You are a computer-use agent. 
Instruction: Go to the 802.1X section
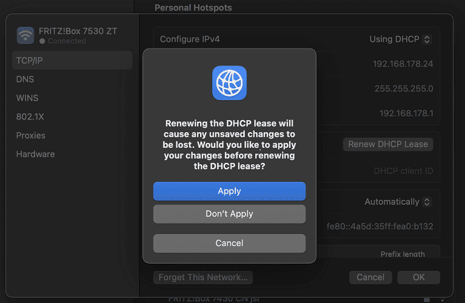pos(29,117)
